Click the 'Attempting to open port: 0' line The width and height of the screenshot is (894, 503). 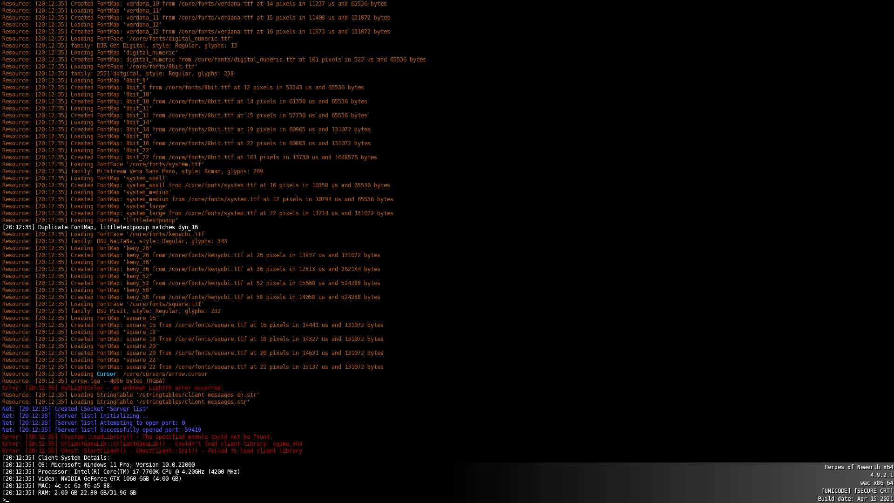94,423
